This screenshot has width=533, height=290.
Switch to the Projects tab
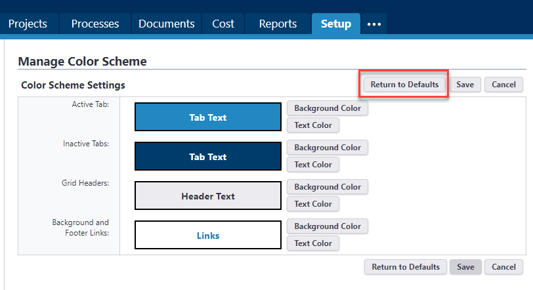[x=28, y=24]
